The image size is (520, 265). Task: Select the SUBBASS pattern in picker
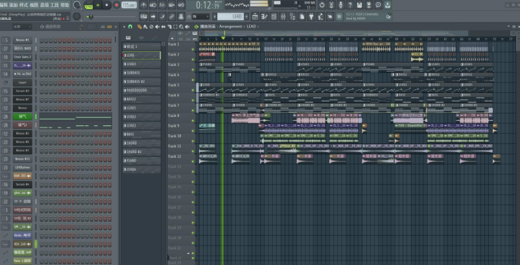(141, 73)
